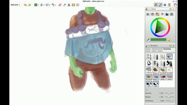The height and width of the screenshot is (105, 187).
Task: Select the PenBrush brush
Action: coord(169,56)
